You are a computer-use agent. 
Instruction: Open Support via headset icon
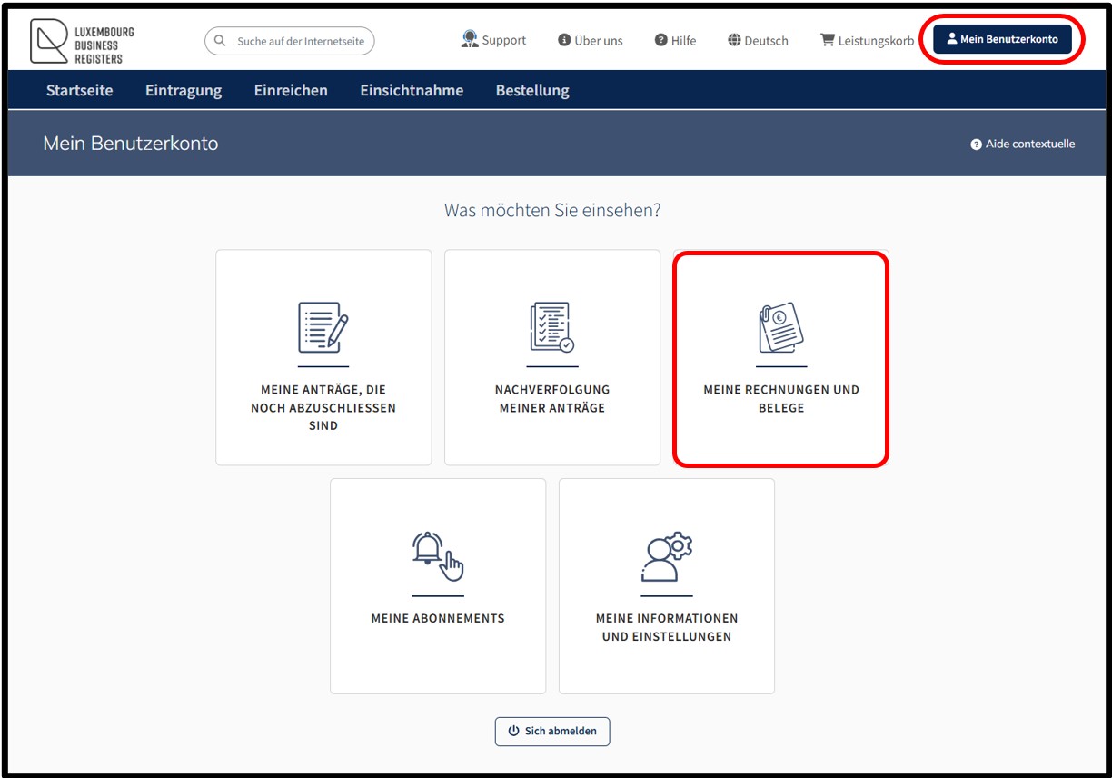tap(470, 39)
